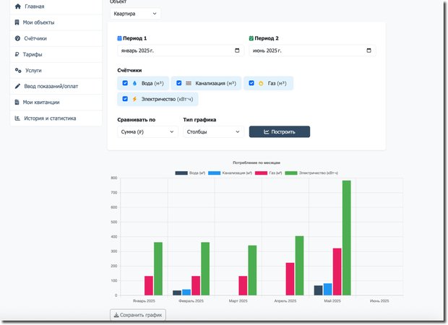Image resolution: width=448 pixels, height=325 pixels.
Task: Go to Главная in the sidebar
Action: 56,6
